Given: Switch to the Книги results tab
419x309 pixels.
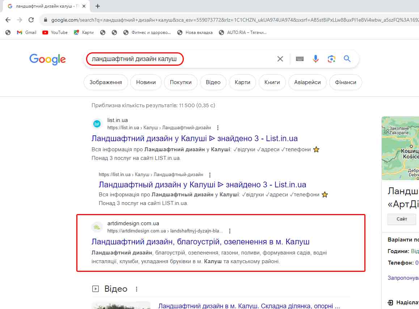Looking at the screenshot, I should click(272, 82).
